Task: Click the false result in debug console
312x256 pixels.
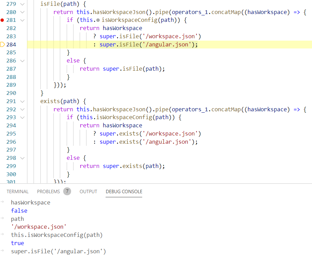Action: tap(19, 211)
